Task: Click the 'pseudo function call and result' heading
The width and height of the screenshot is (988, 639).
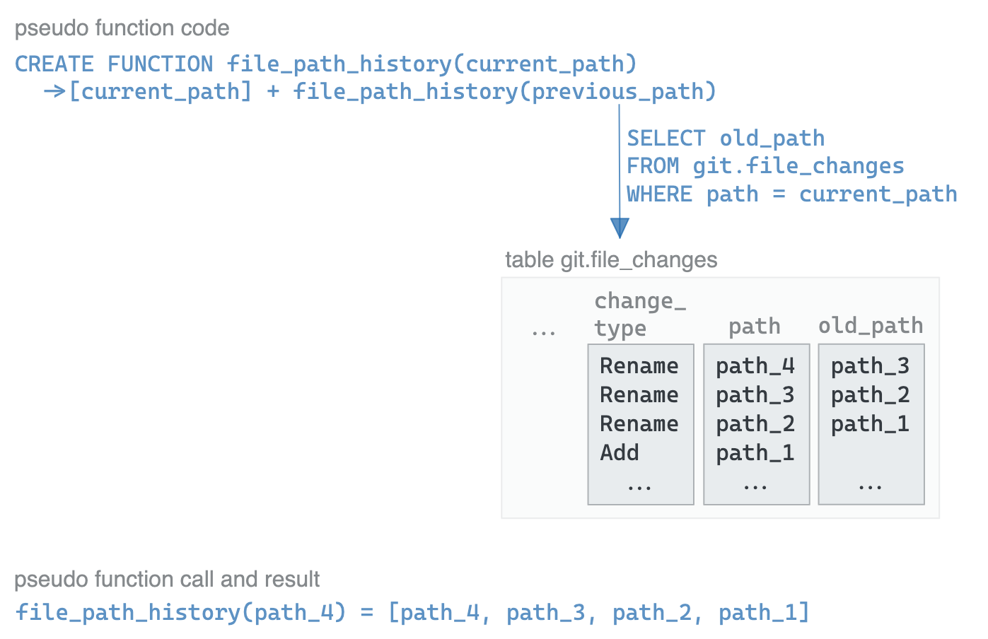Action: (167, 580)
